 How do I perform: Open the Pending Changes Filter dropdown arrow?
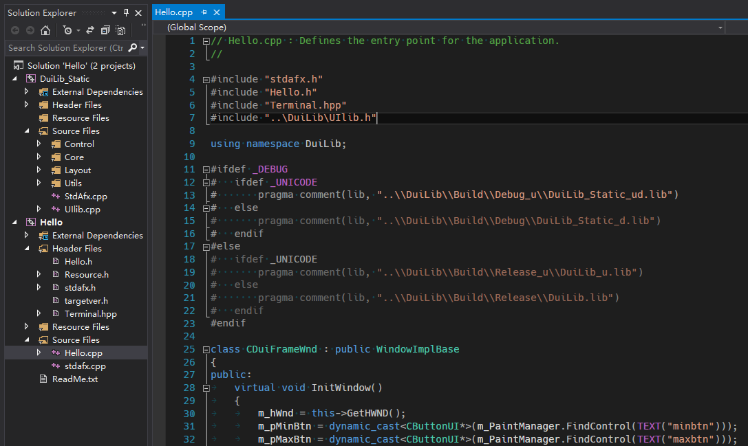pyautogui.click(x=78, y=30)
